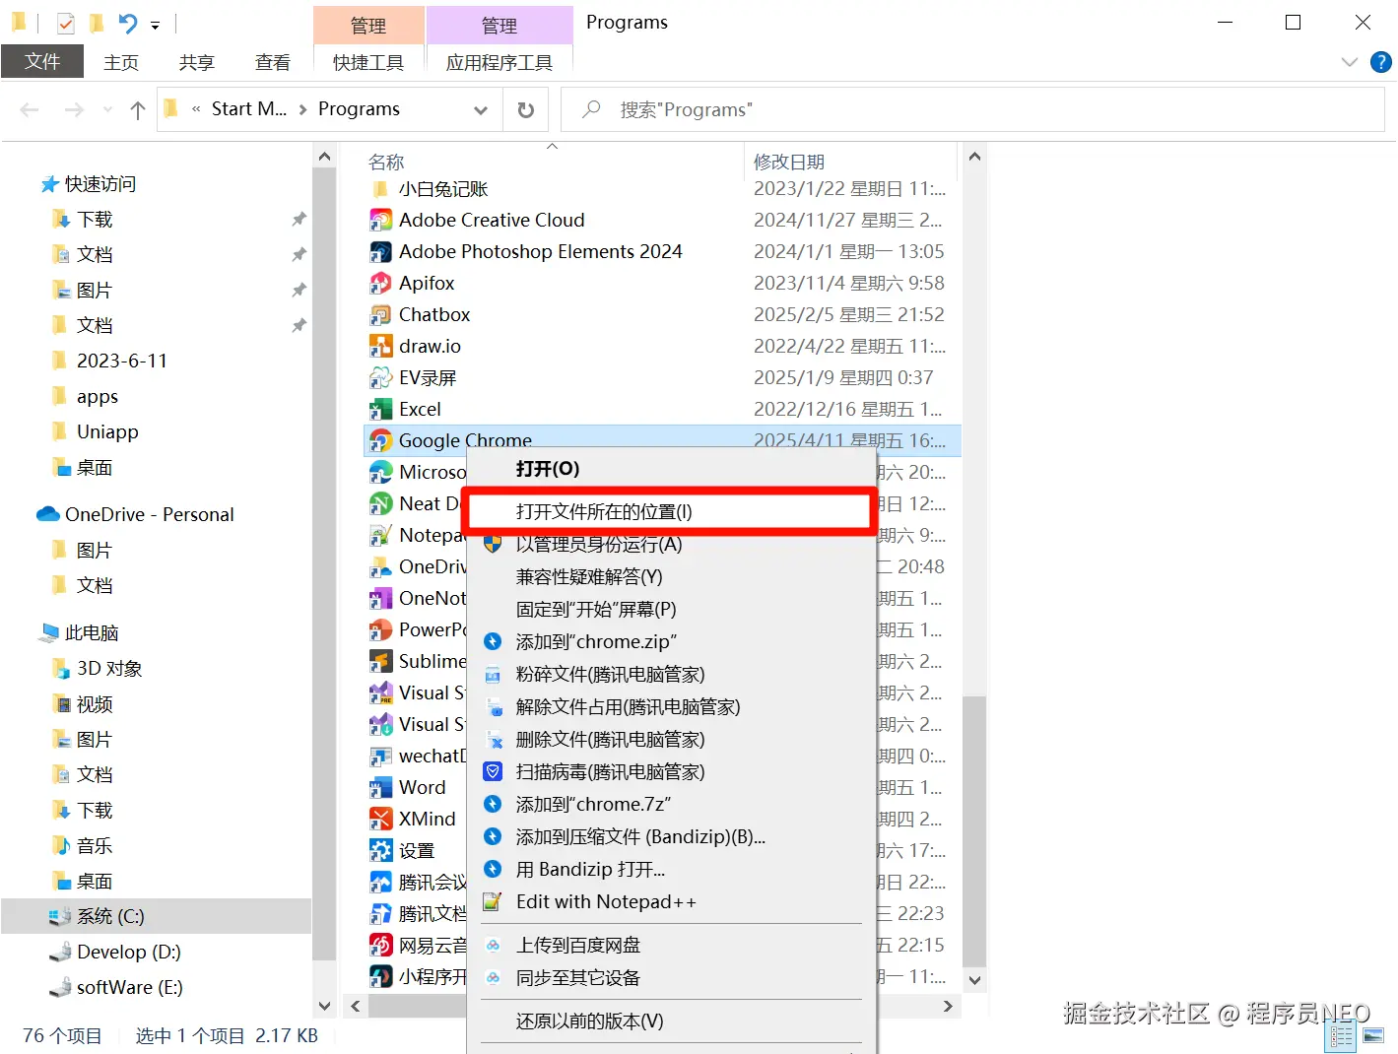Click the undo arrow in title bar
Viewport: 1398px width, 1054px height.
pyautogui.click(x=127, y=23)
